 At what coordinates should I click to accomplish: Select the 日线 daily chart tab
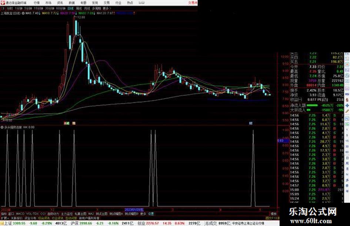[70, 9]
